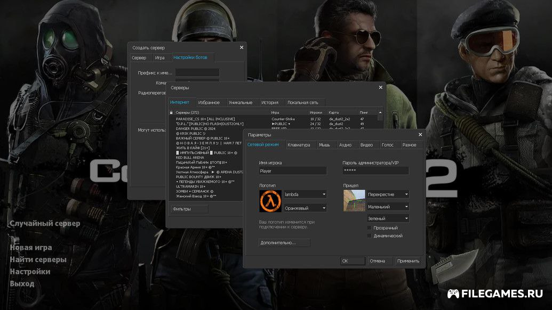This screenshot has width=552, height=310.
Task: Close the Серверы window
Action: pyautogui.click(x=381, y=87)
